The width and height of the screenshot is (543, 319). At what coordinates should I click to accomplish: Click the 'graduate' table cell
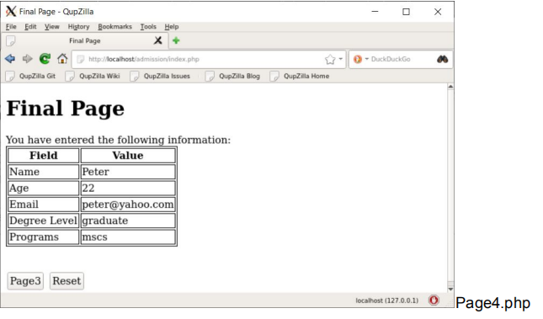(128, 221)
